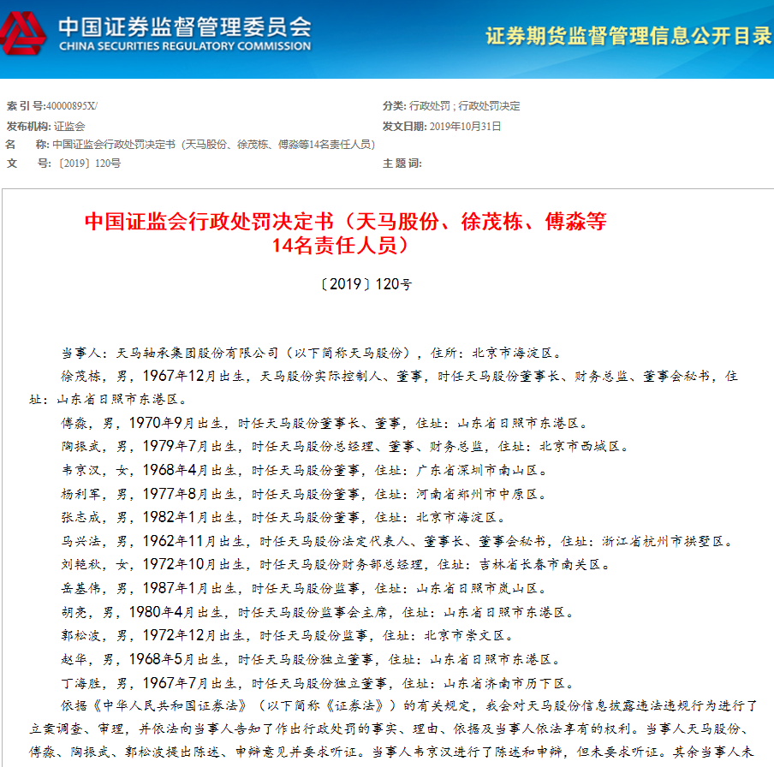This screenshot has height=767, width=774.
Task: Select the 马兴法 1962年11月出生 line
Action: [x=397, y=542]
